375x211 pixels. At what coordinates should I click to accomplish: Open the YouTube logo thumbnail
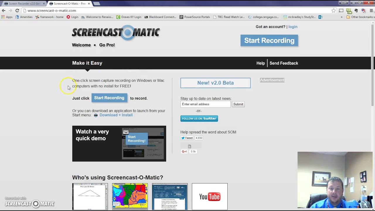[x=210, y=197]
